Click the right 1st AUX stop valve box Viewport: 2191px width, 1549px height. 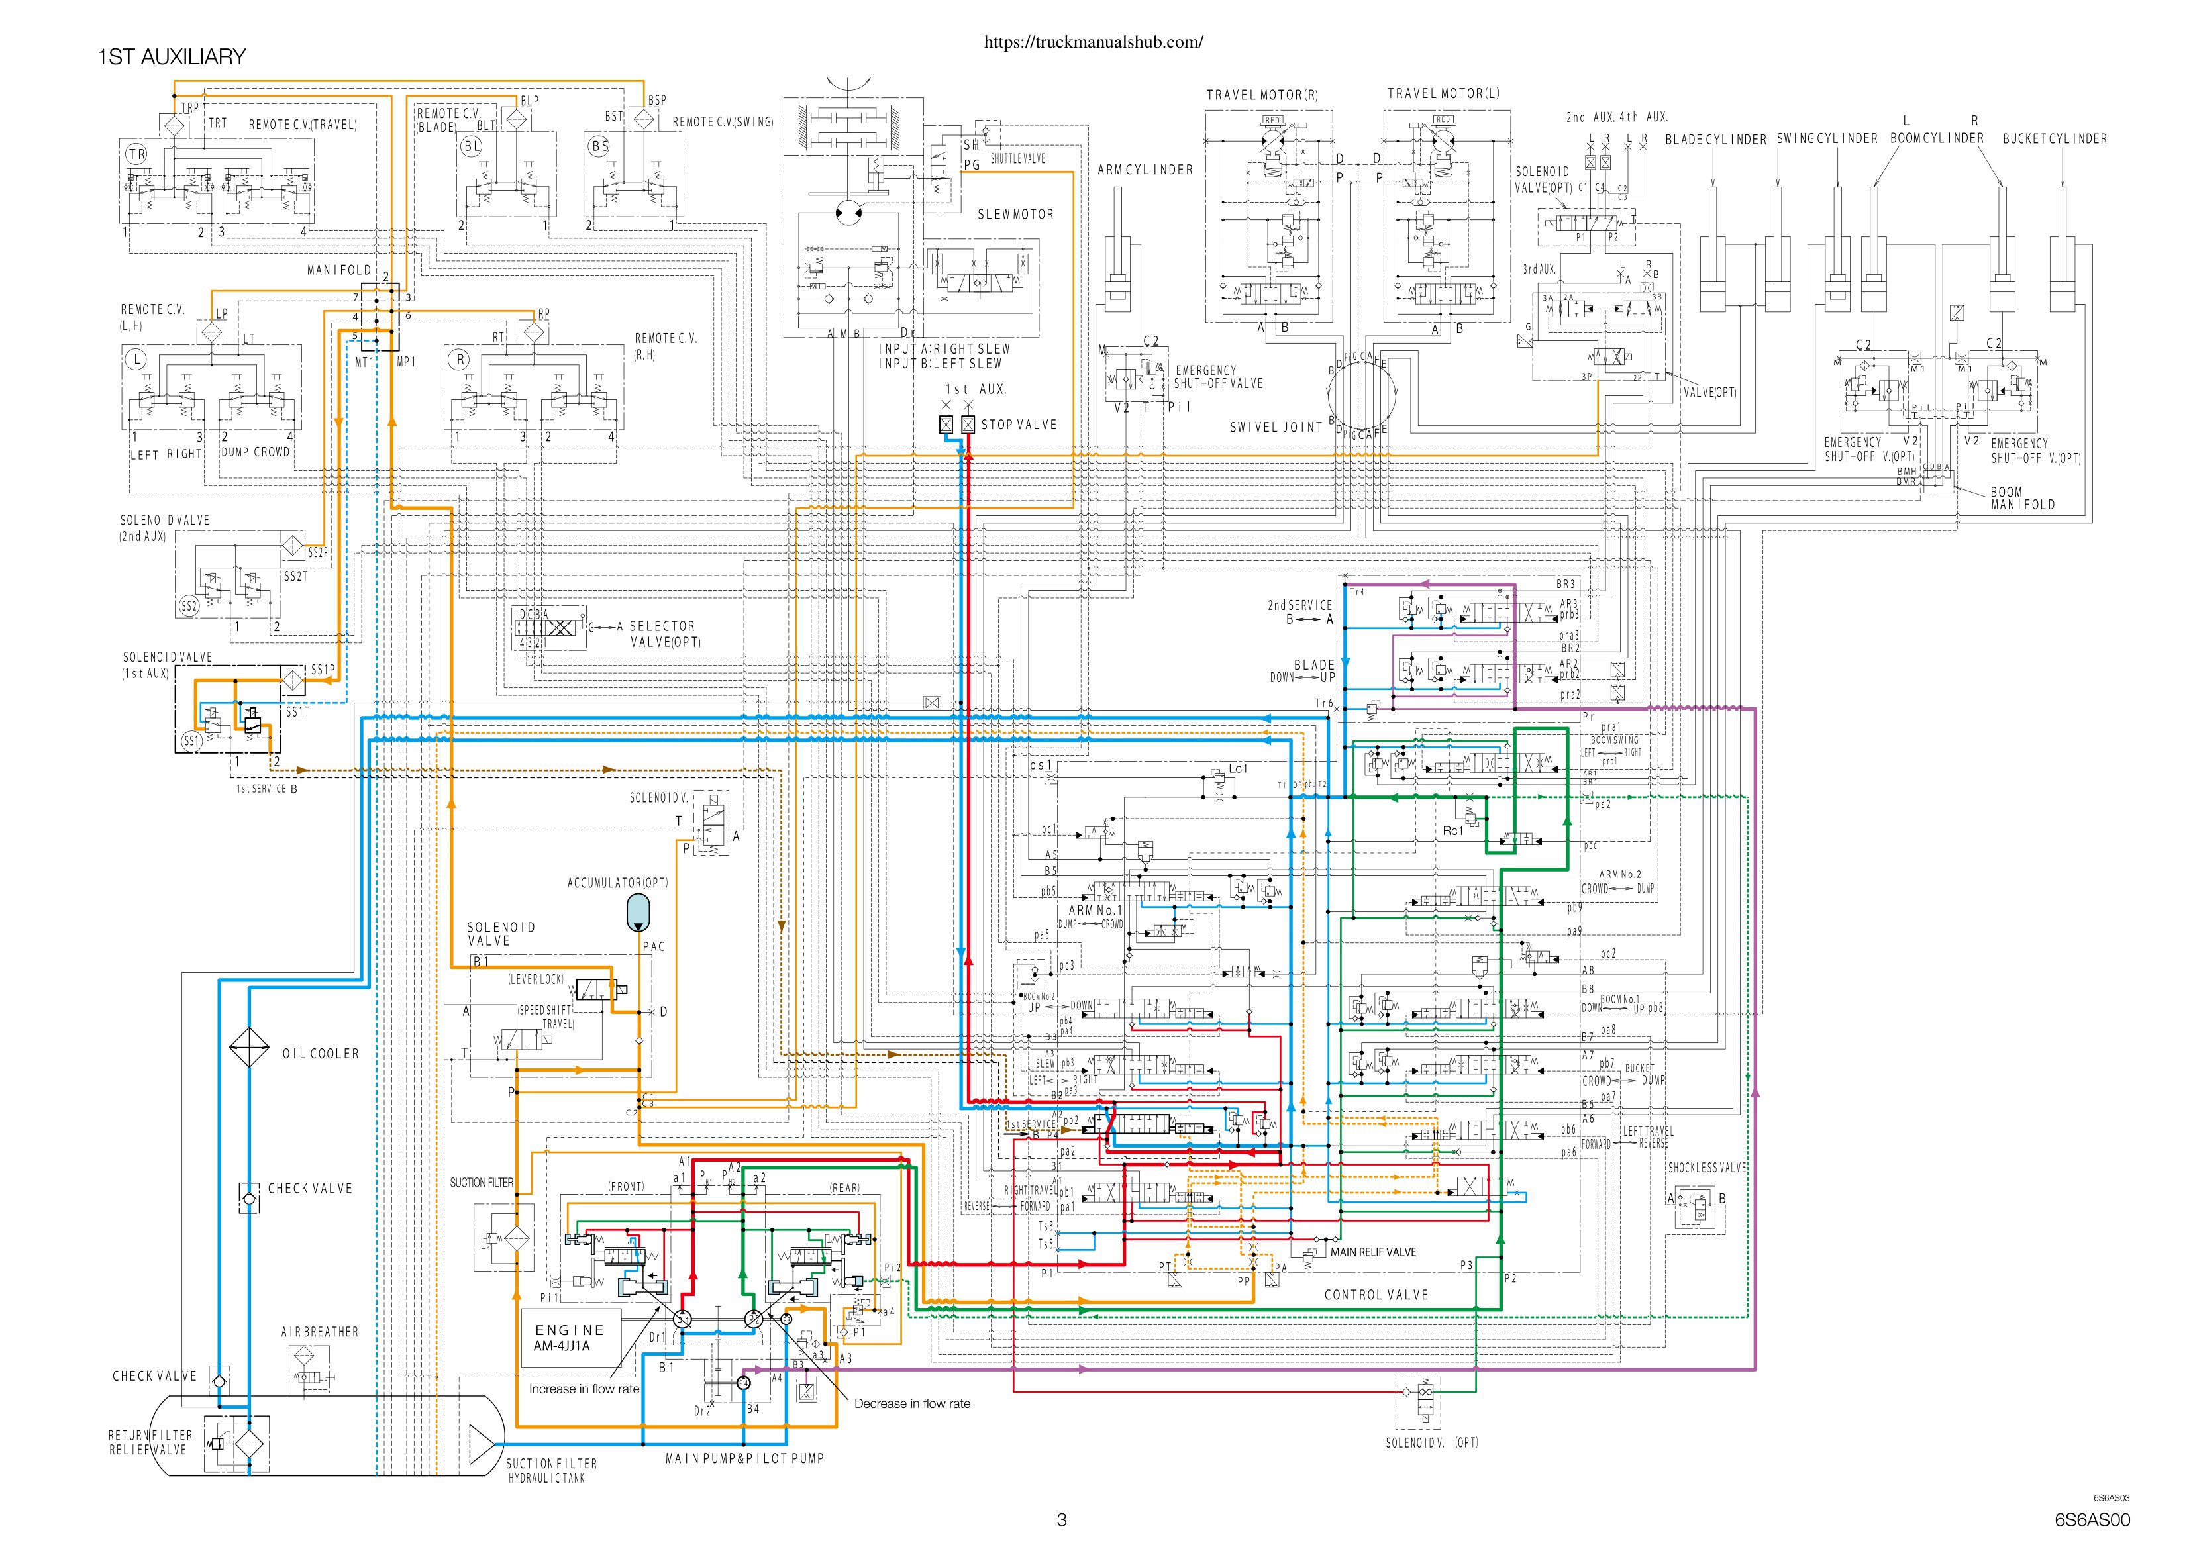968,425
